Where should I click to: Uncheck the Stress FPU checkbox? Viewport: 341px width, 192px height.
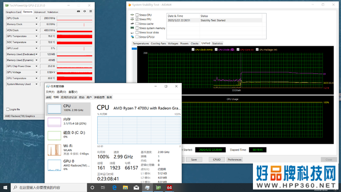(x=137, y=19)
